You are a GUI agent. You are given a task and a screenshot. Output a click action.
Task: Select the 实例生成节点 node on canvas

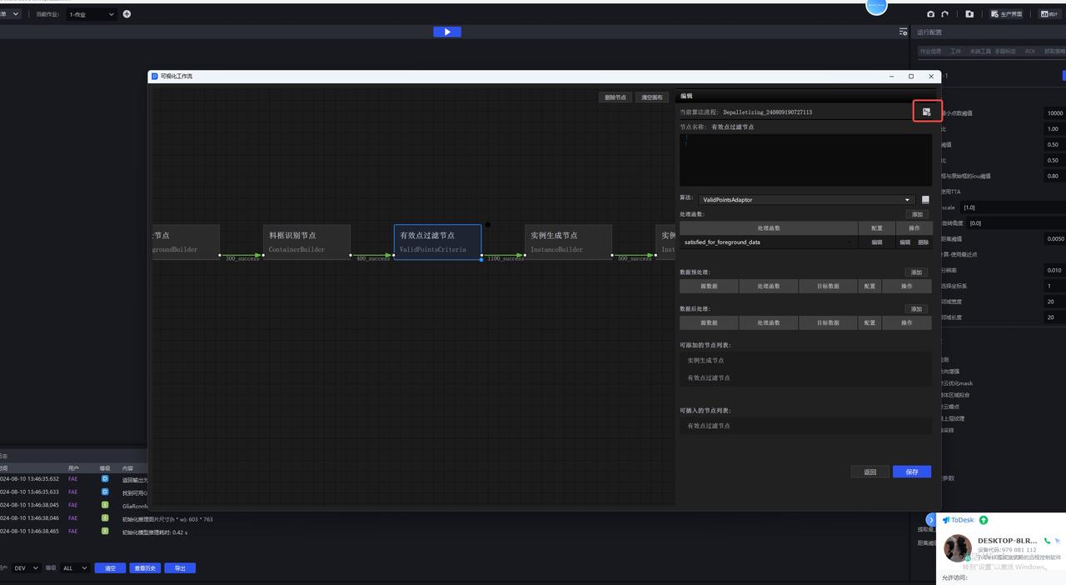click(x=568, y=242)
